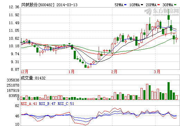This screenshot has width=180, height=126.
Task: Click the 10PMA legend label
Action: click(135, 5)
